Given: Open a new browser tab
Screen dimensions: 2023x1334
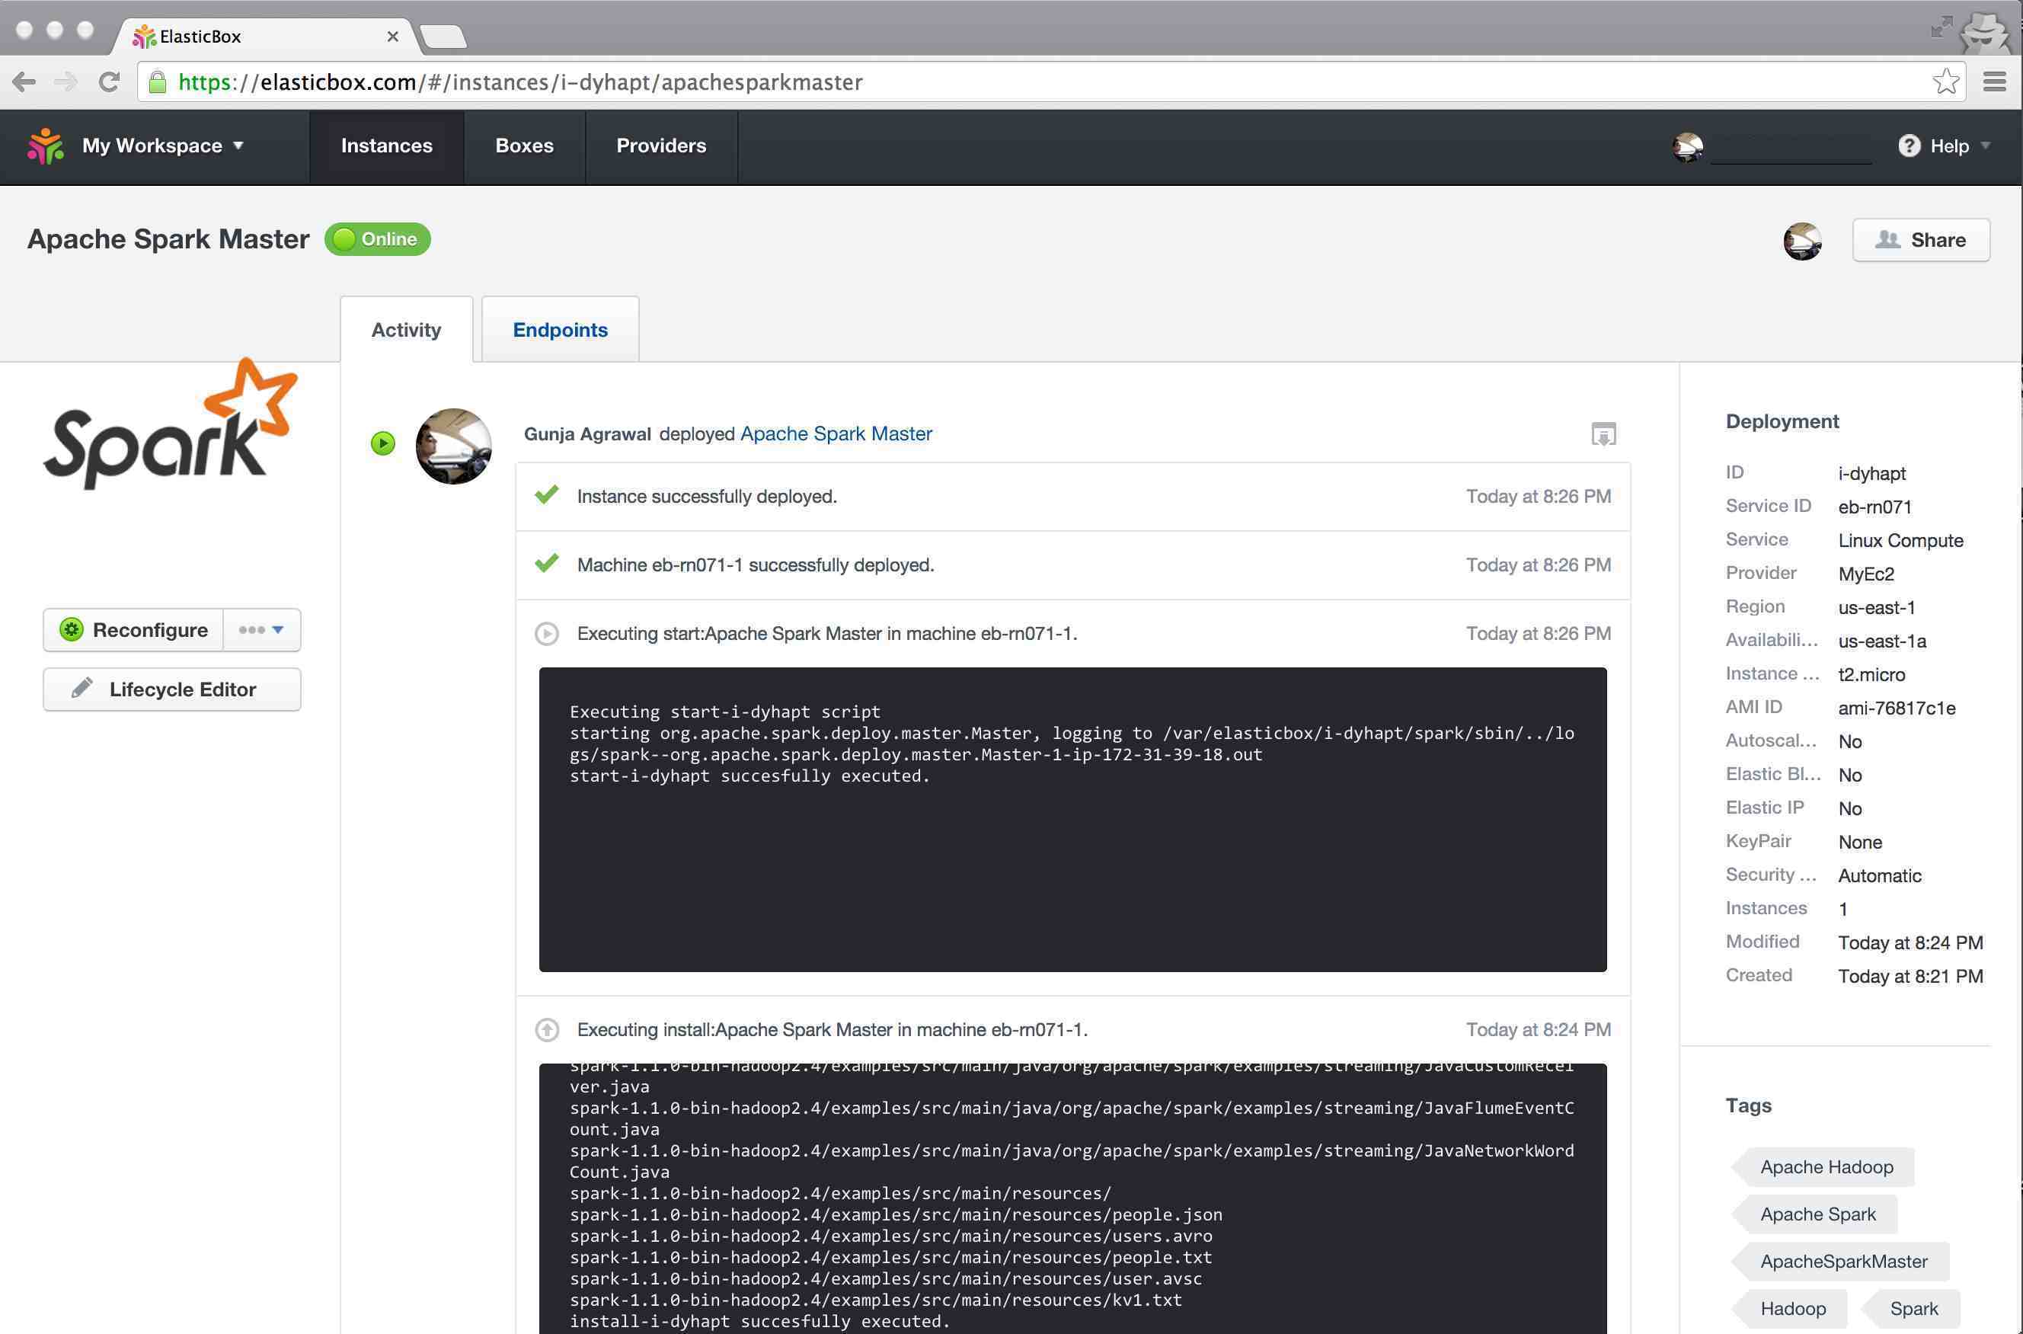Looking at the screenshot, I should (x=443, y=37).
